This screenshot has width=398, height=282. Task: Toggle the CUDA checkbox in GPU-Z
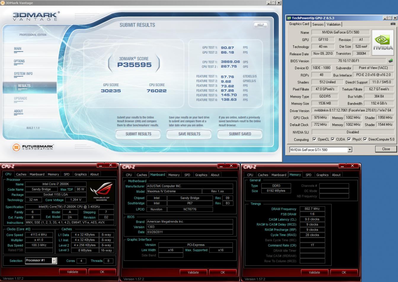333,139
